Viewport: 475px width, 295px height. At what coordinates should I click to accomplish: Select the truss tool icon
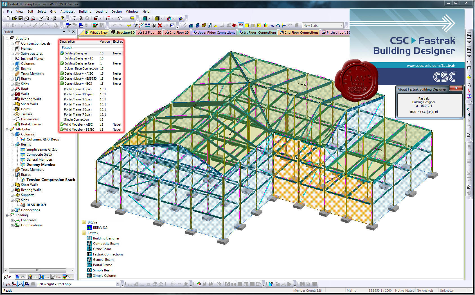pos(271,26)
